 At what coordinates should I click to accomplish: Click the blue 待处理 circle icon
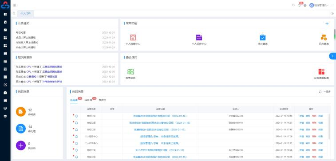tap(21, 129)
